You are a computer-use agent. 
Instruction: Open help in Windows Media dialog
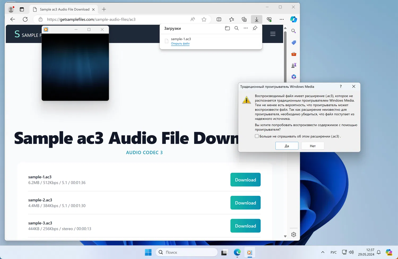341,87
